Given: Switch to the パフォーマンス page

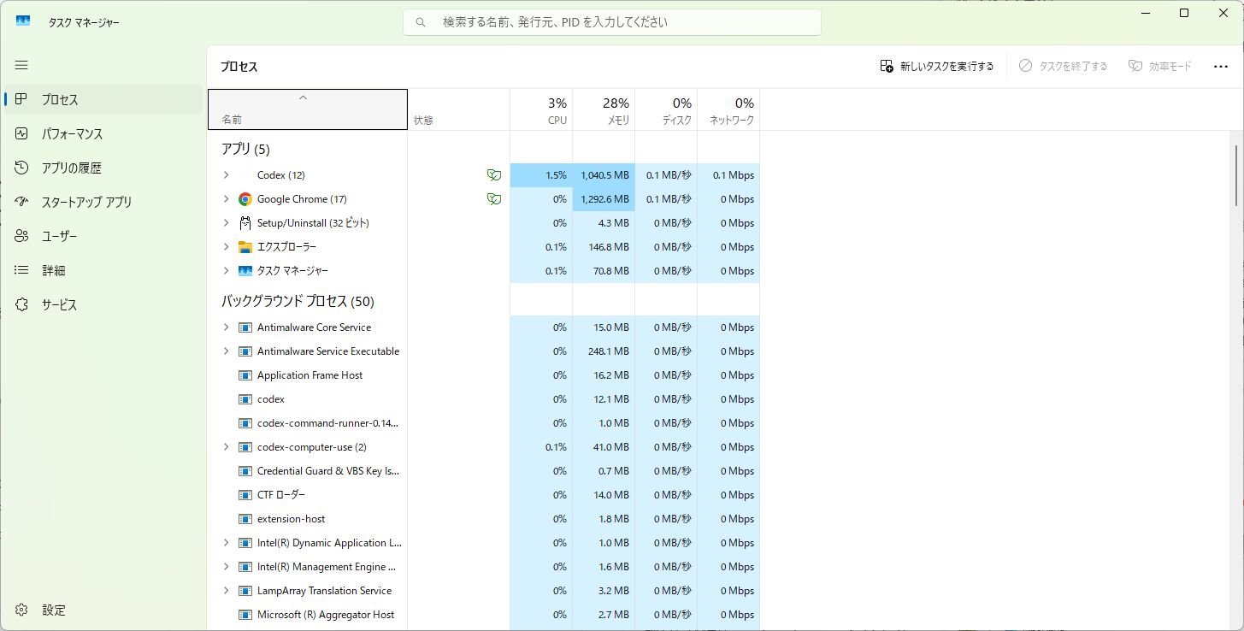Looking at the screenshot, I should [103, 134].
